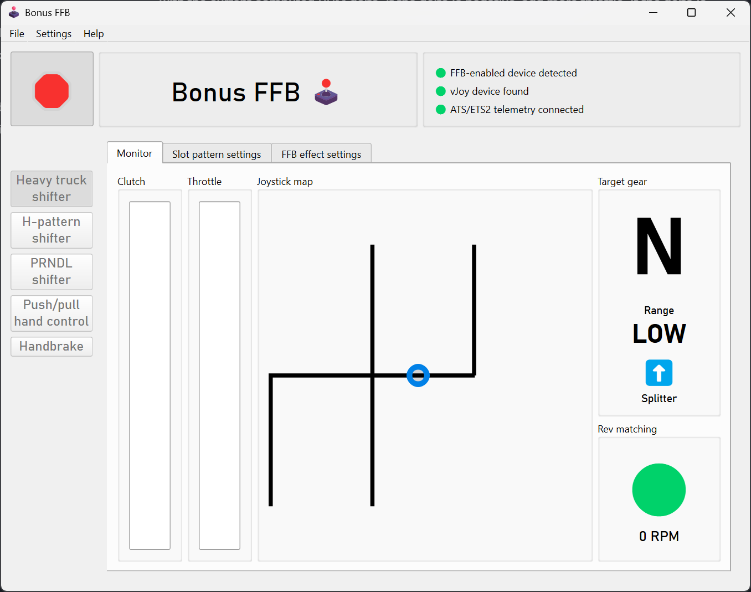Viewport: 751px width, 592px height.
Task: Click ATS/ETS2 telemetry connected text
Action: tap(517, 110)
